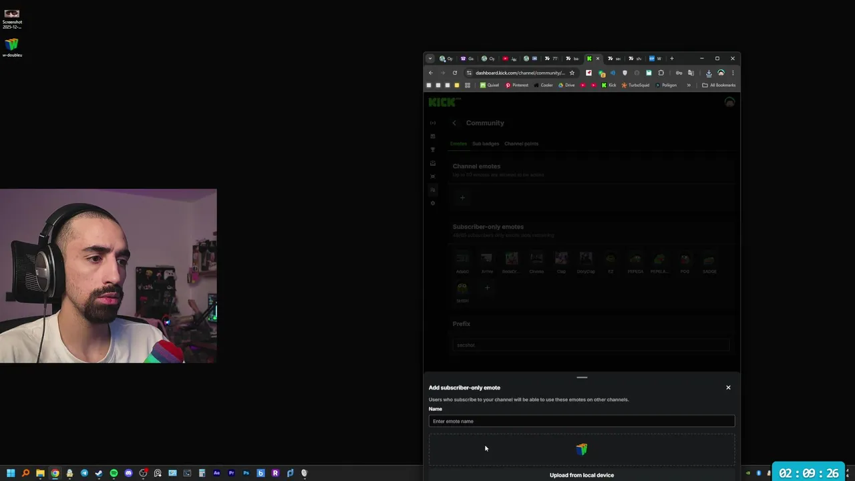This screenshot has height=481, width=855.
Task: Open Windows Start menu
Action: (11, 473)
